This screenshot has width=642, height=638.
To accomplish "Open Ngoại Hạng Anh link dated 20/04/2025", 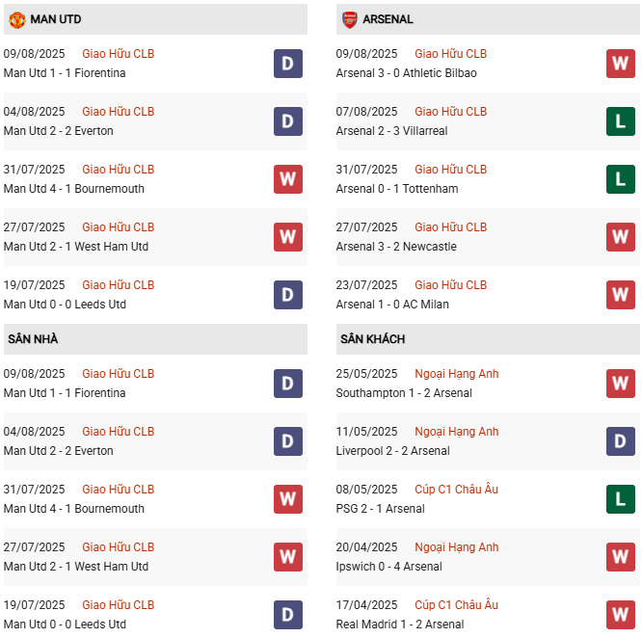I will (x=456, y=547).
